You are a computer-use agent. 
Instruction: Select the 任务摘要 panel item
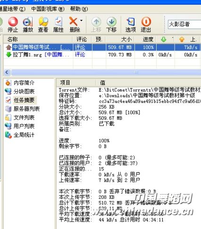point(25,100)
